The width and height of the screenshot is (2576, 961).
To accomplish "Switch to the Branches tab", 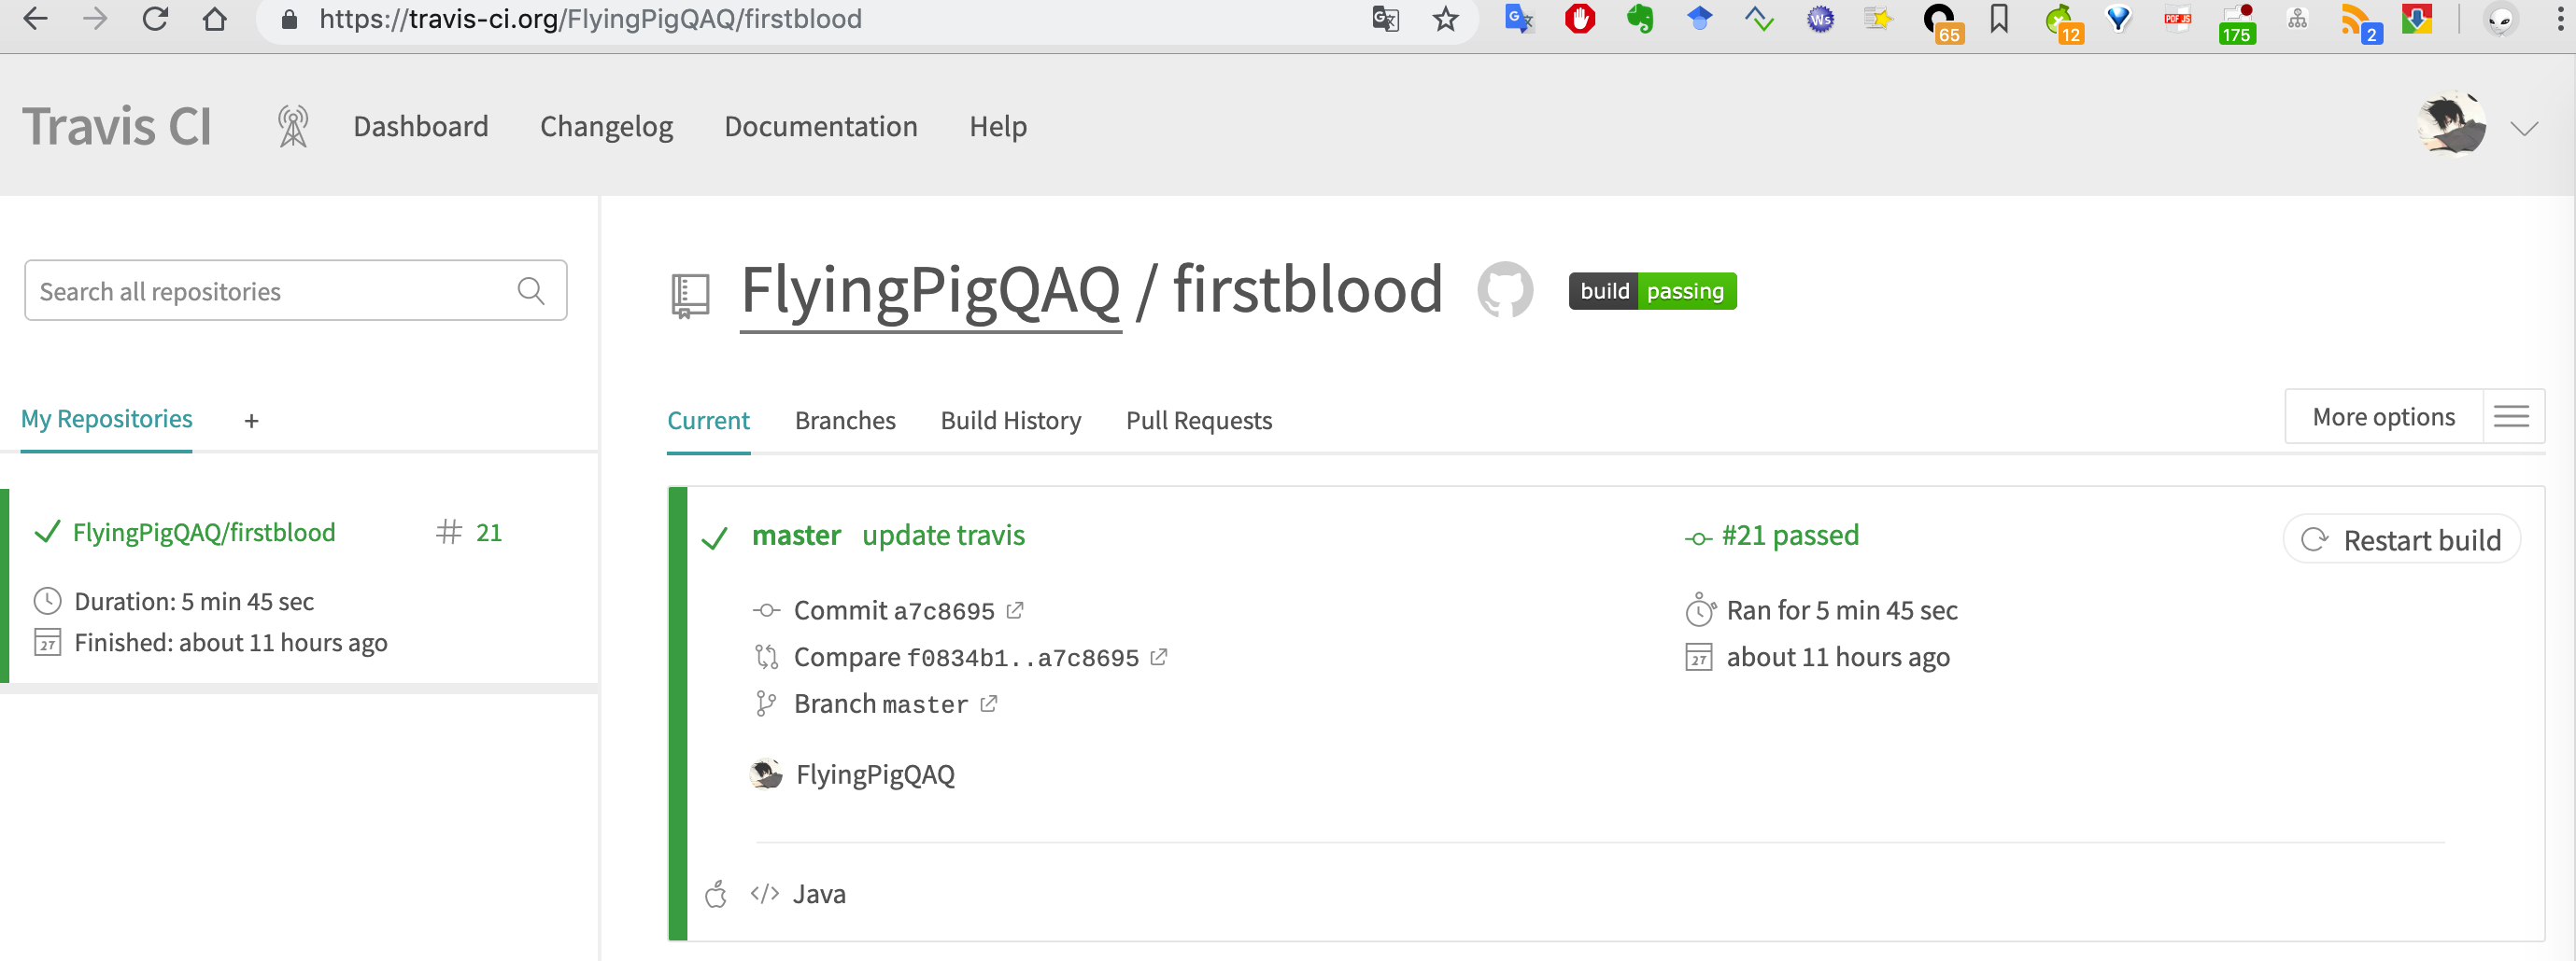I will pos(845,421).
